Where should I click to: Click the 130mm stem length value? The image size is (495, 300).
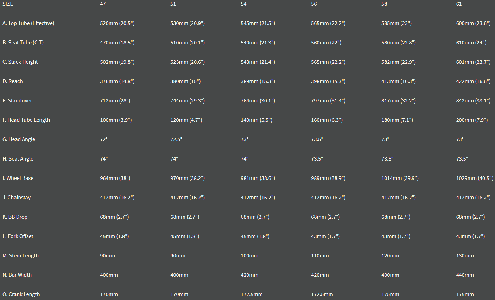pos(465,256)
